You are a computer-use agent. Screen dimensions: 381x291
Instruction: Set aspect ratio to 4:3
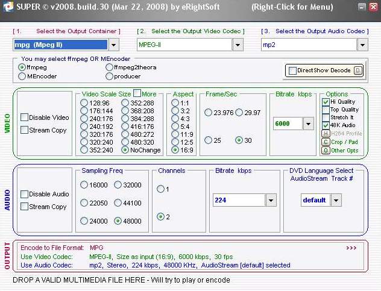point(175,119)
